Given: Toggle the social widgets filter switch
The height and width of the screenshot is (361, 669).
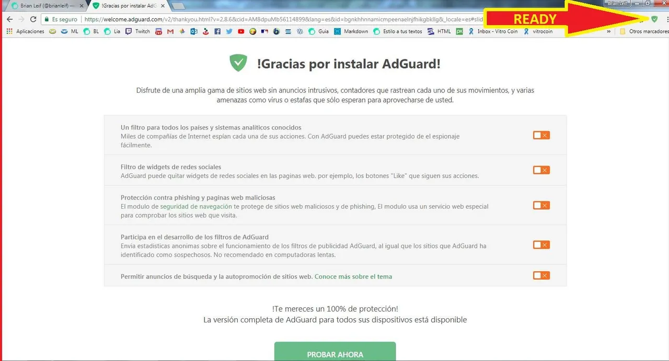Looking at the screenshot, I should [541, 170].
